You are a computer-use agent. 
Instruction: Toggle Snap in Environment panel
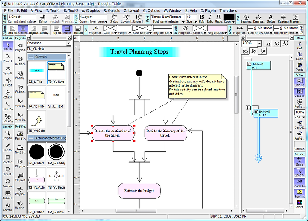point(299,161)
